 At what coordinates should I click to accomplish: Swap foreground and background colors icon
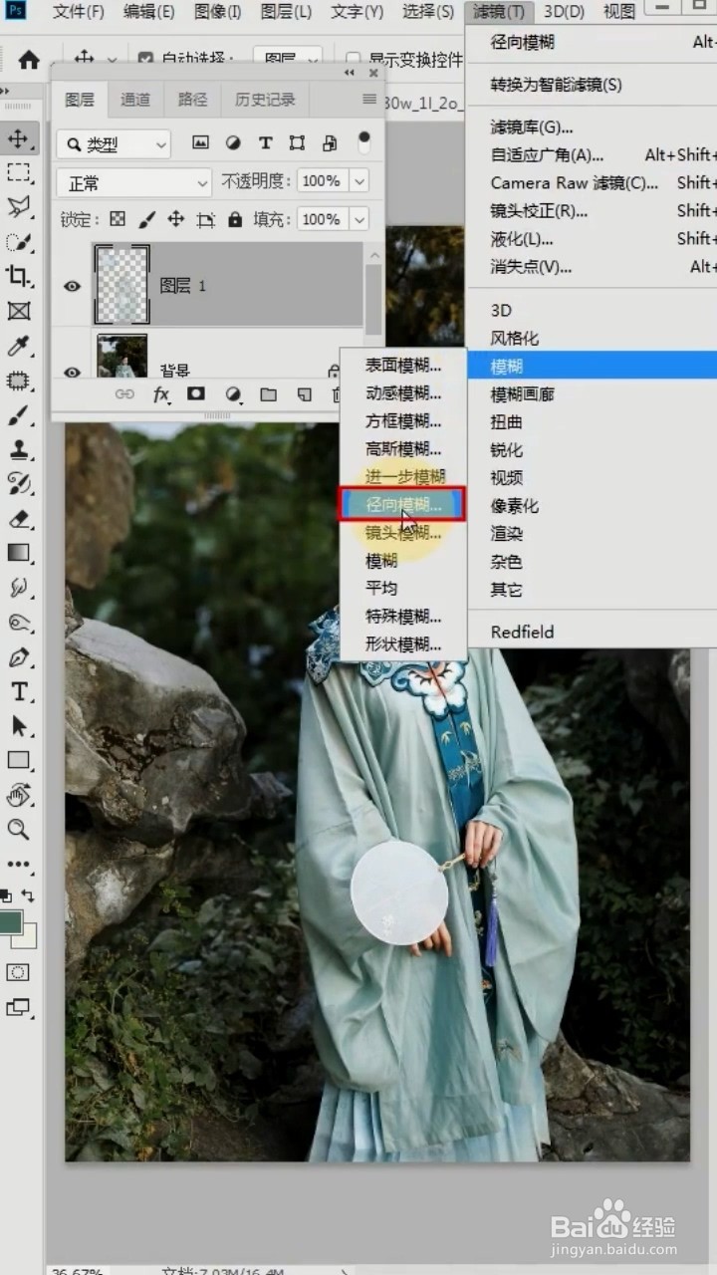click(28, 896)
